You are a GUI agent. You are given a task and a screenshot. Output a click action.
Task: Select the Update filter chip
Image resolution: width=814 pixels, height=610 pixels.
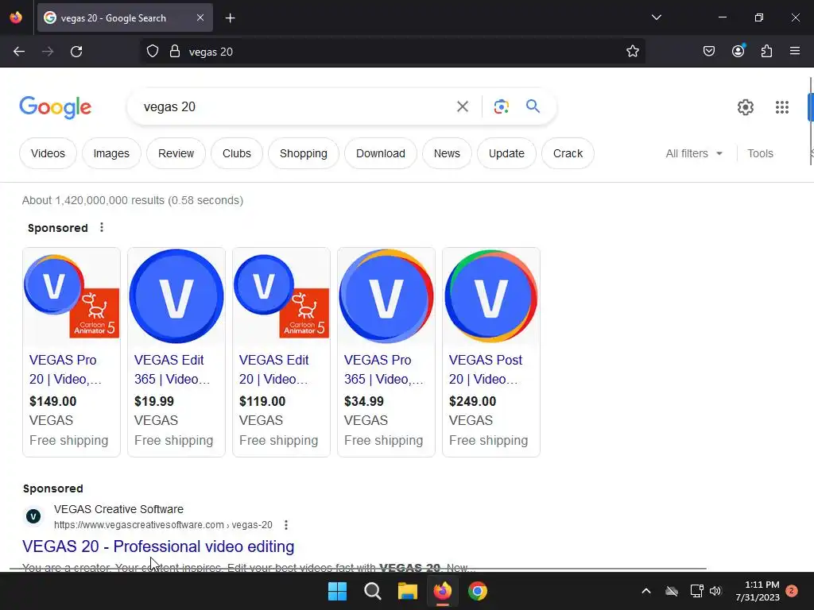click(506, 153)
